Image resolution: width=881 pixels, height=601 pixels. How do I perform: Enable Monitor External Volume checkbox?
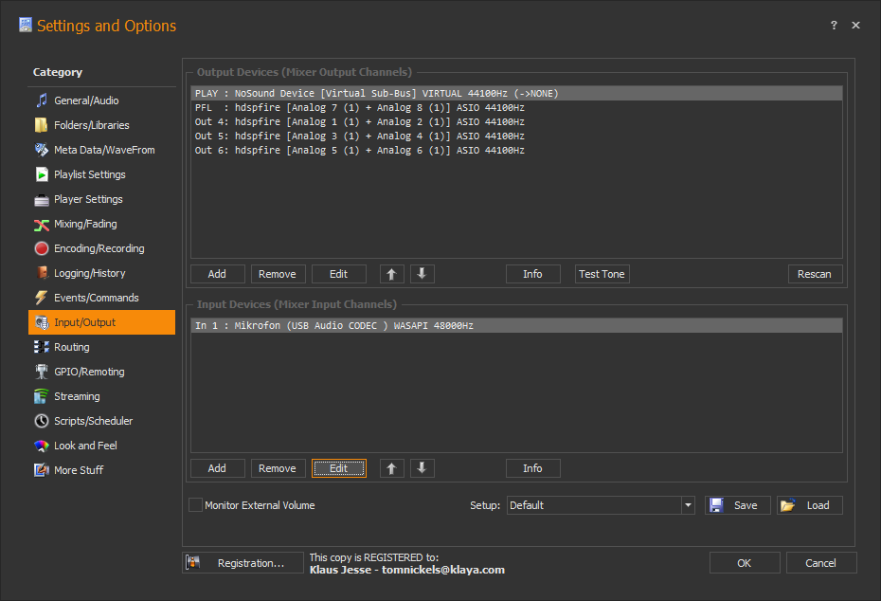tap(195, 505)
